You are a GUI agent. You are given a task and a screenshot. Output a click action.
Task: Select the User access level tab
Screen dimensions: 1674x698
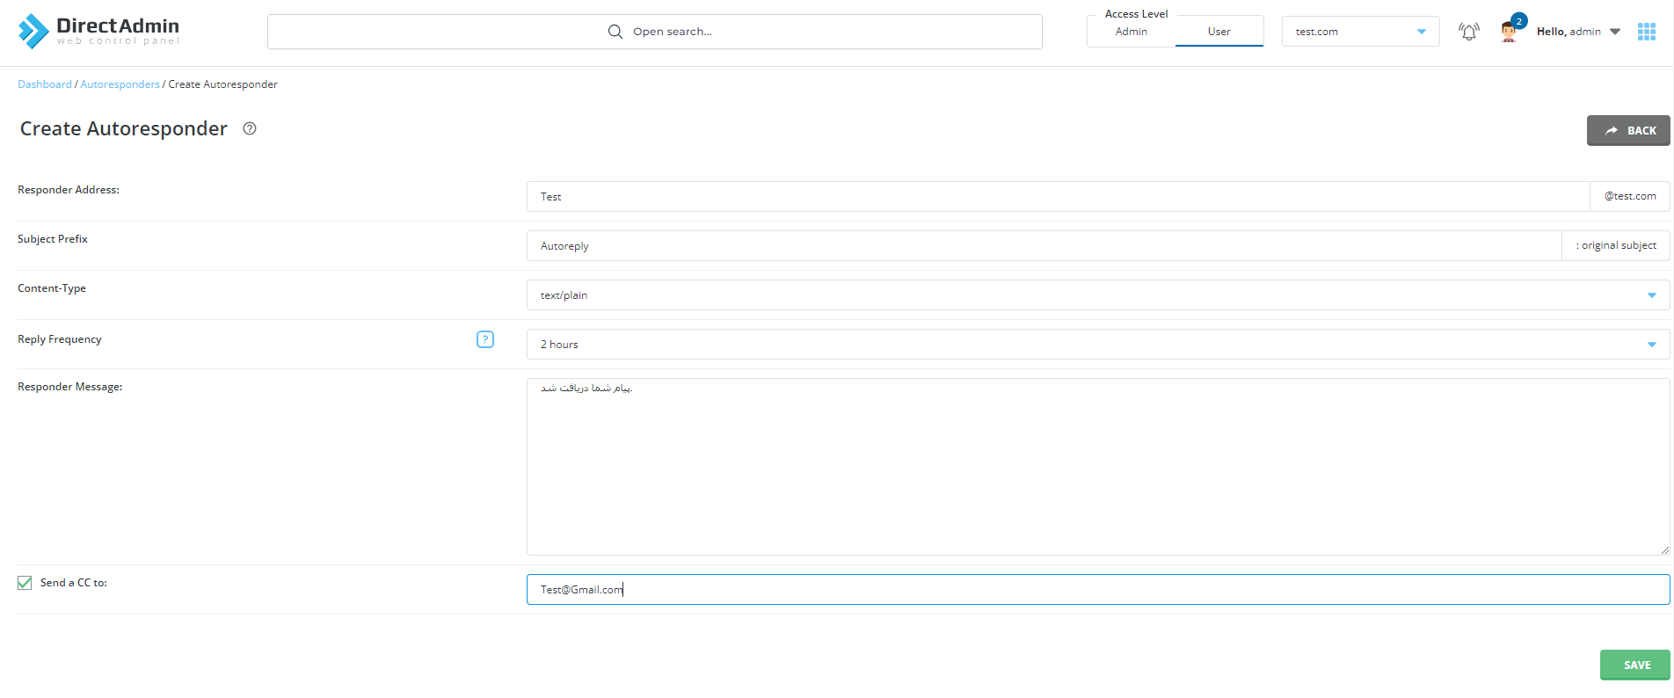coord(1219,32)
